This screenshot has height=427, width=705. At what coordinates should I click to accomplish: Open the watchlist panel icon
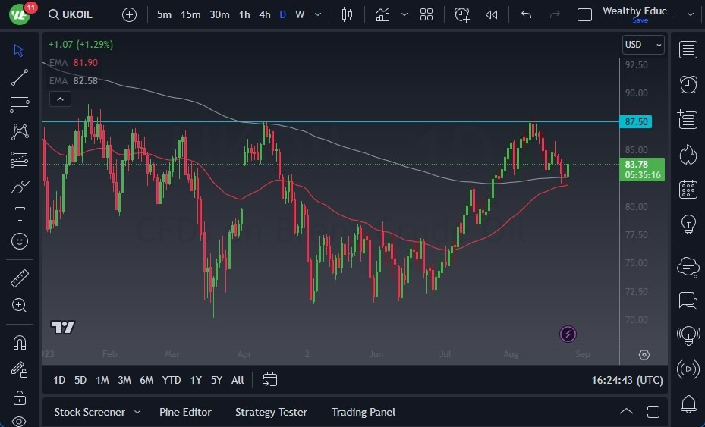pyautogui.click(x=688, y=50)
